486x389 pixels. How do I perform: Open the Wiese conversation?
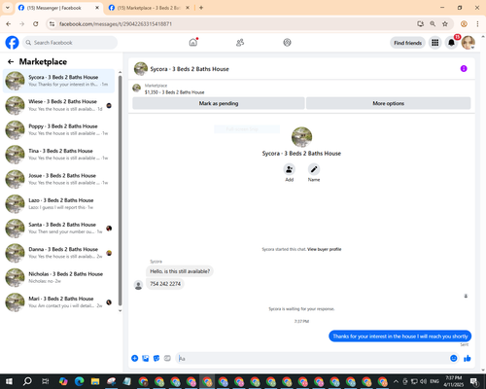[x=58, y=105]
